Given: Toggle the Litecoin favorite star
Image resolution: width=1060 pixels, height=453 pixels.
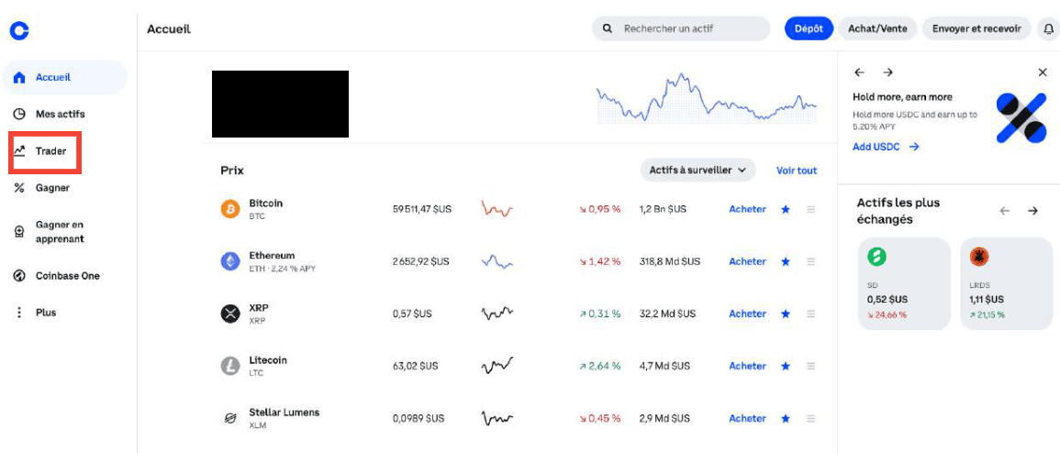Looking at the screenshot, I should [x=786, y=367].
